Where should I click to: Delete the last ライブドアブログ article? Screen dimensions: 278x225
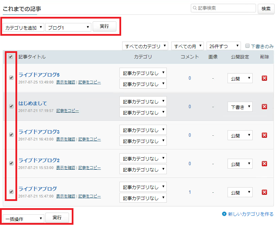[x=264, y=192]
